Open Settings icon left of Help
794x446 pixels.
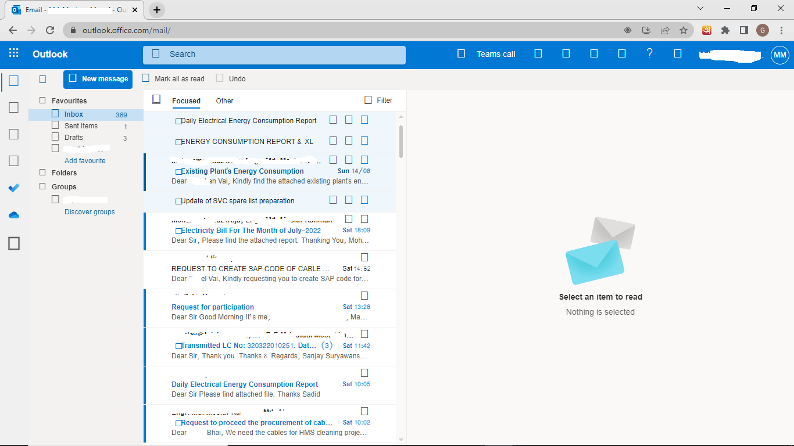click(x=622, y=53)
